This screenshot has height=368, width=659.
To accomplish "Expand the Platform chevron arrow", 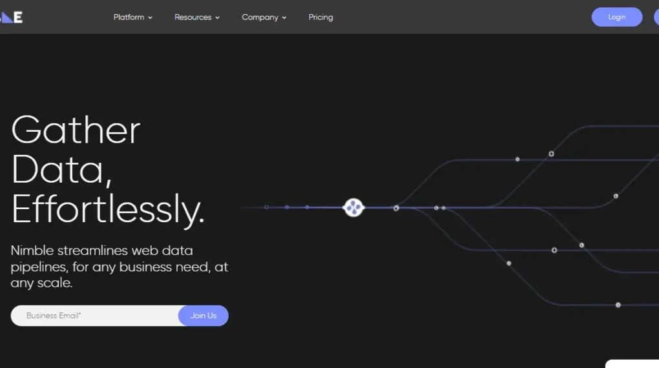I will point(150,17).
